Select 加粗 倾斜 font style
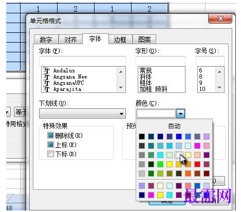The image size is (241, 212). [x=153, y=89]
